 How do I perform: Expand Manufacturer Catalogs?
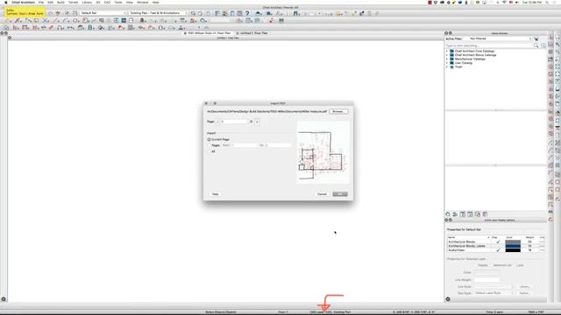tap(447, 59)
